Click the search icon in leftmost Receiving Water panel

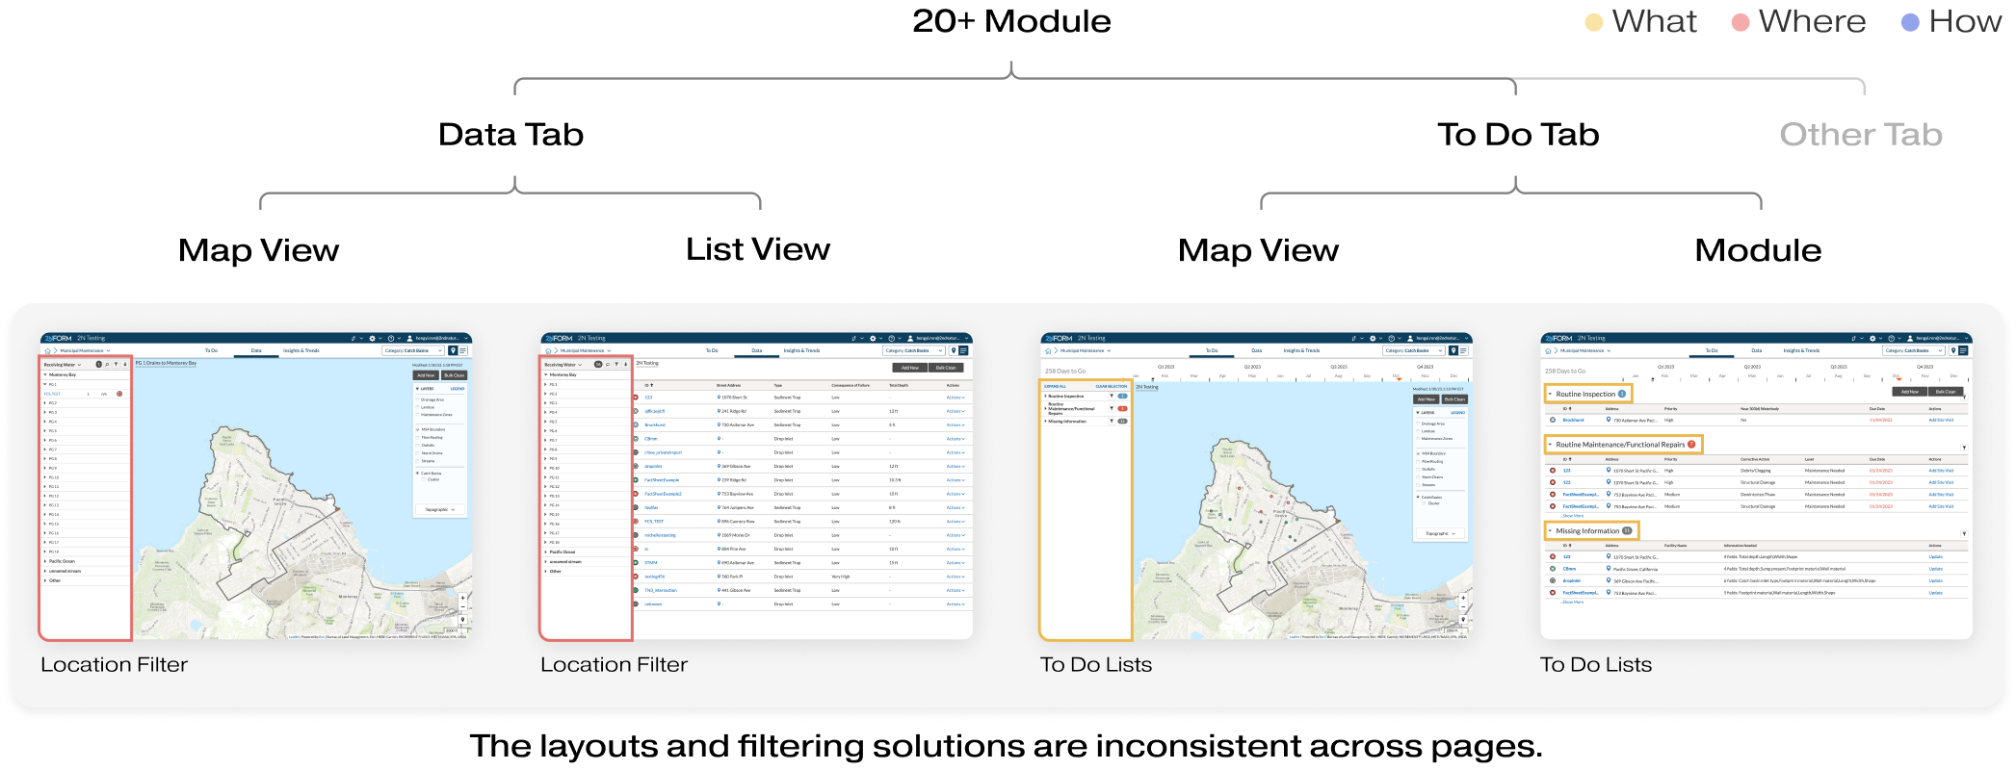tap(107, 365)
